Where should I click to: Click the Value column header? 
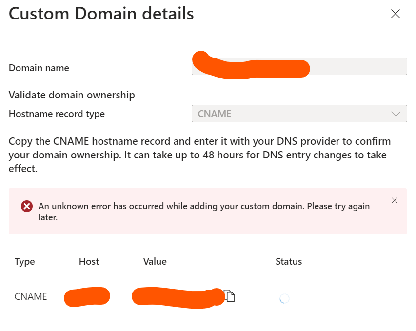[155, 262]
